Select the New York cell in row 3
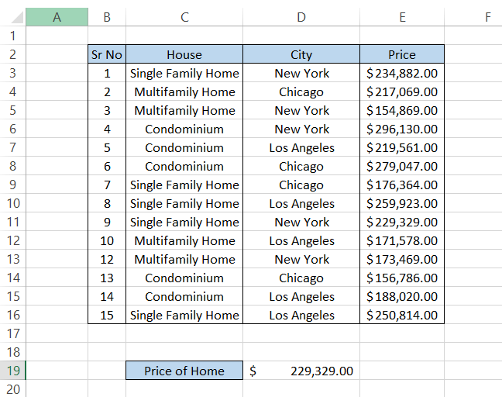This screenshot has width=502, height=397. pyautogui.click(x=301, y=73)
